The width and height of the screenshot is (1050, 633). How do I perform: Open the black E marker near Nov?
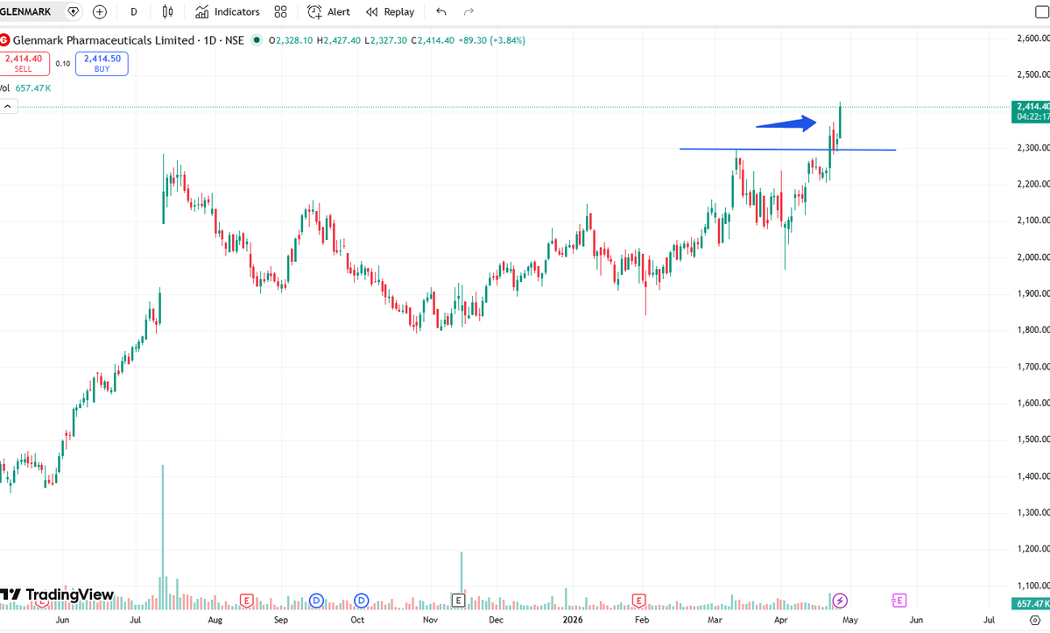click(x=458, y=601)
